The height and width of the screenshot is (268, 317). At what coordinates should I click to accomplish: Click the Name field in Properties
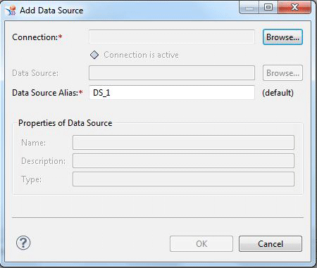coord(183,143)
